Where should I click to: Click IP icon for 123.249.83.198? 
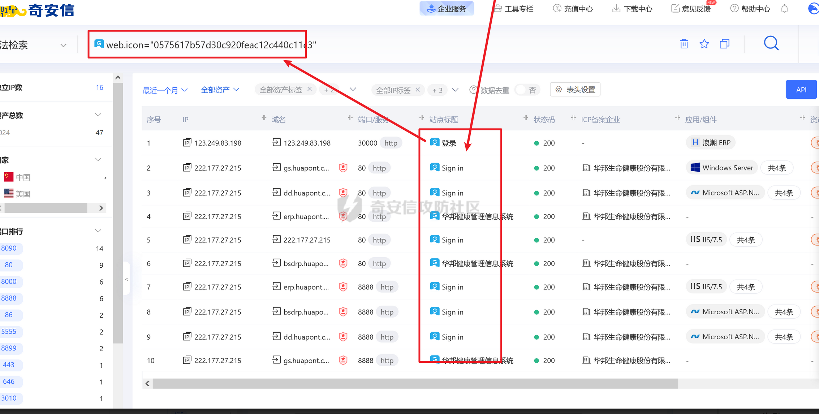pyautogui.click(x=187, y=143)
